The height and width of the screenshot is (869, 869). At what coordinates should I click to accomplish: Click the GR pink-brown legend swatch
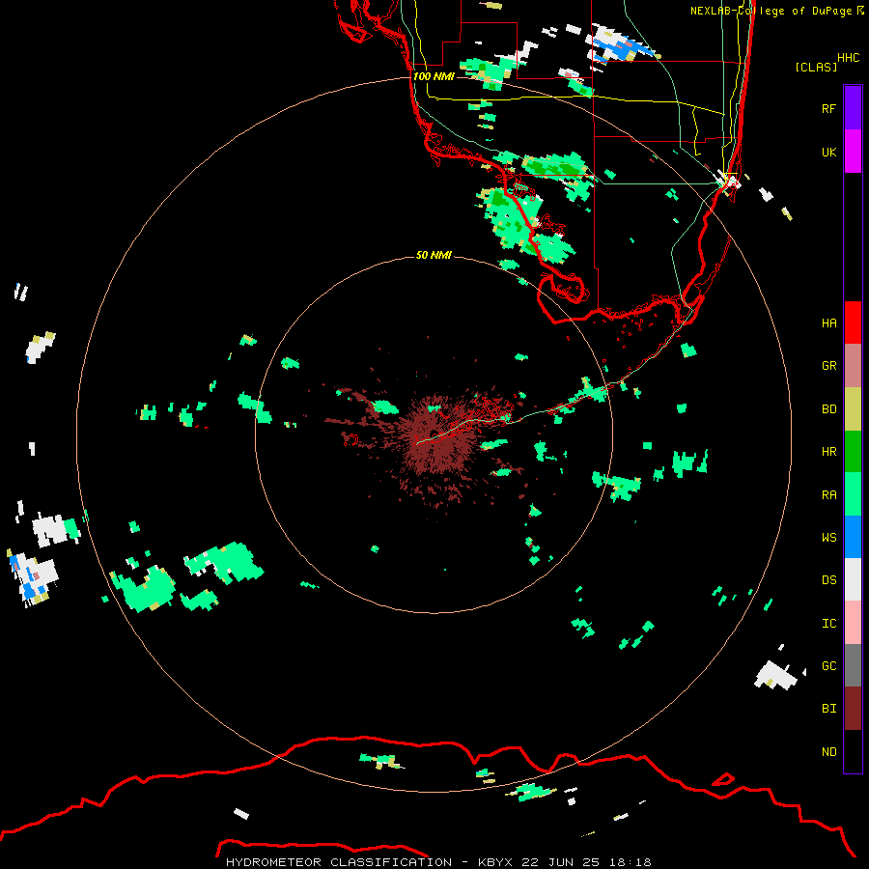point(853,365)
